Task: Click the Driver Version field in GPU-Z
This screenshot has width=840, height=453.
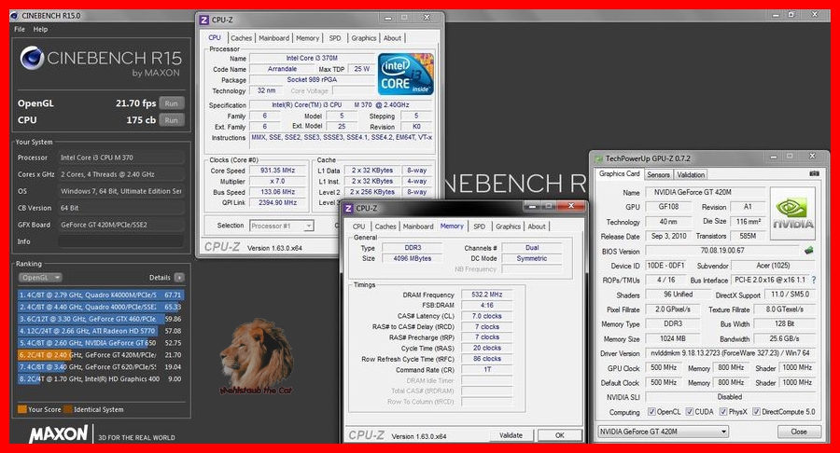Action: [730, 353]
